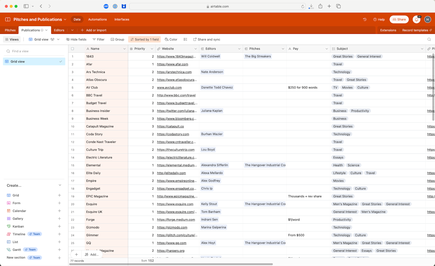Click the Safari address bar
The height and width of the screenshot is (266, 435).
point(217,6)
